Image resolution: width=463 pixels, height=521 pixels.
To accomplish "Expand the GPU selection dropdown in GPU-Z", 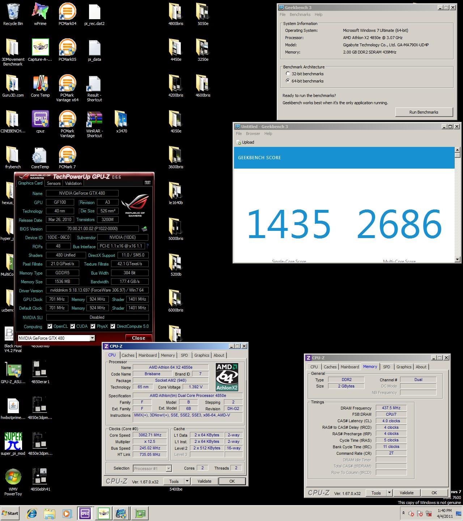I will pos(92,338).
